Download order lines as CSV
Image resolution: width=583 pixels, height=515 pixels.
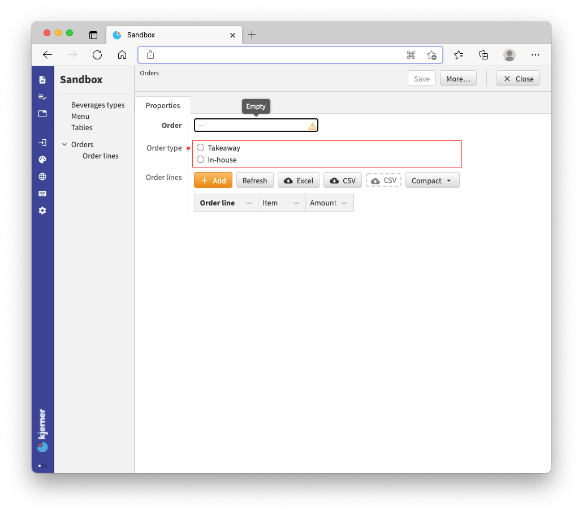pyautogui.click(x=343, y=181)
